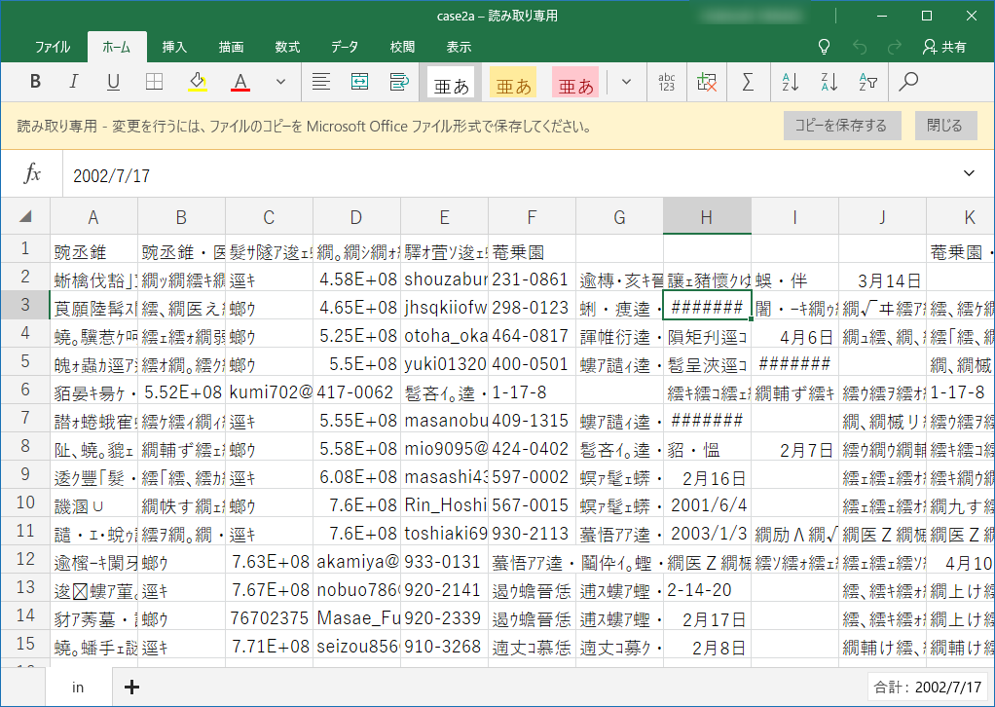Apply the yellow cell style

click(x=513, y=83)
